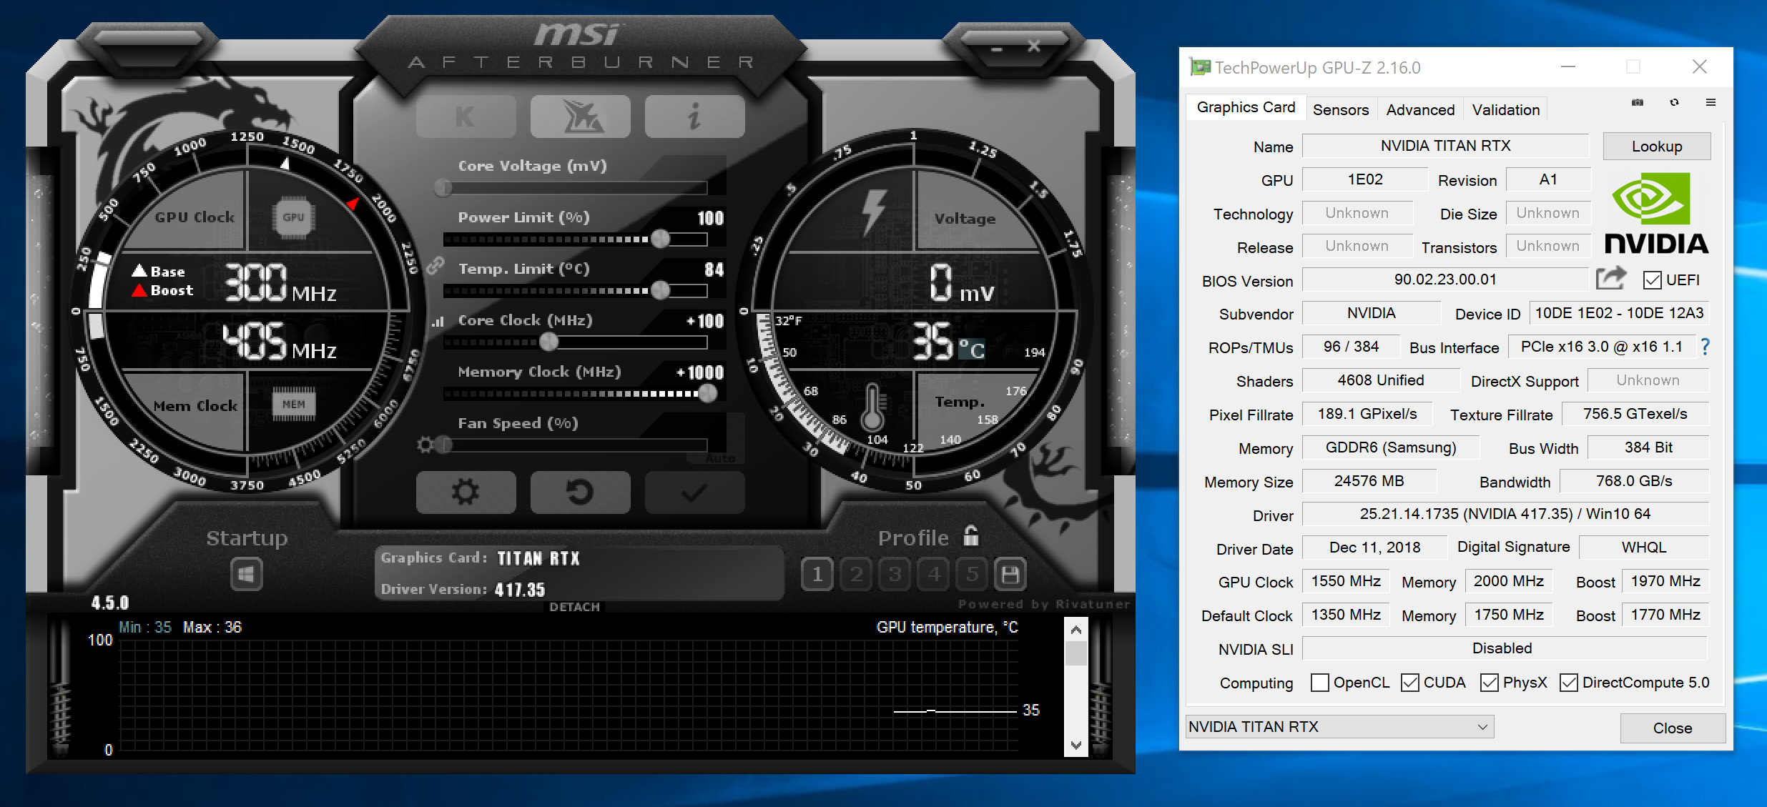Lock the profile with the padlock
This screenshot has width=1767, height=807.
coord(970,537)
